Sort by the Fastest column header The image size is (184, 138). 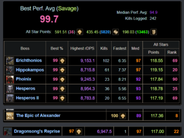pos(120,48)
